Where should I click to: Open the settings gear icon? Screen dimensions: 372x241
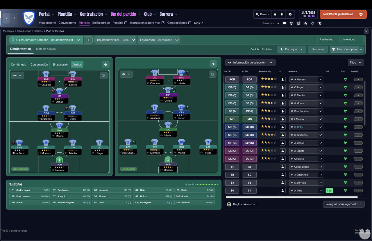(x=290, y=14)
